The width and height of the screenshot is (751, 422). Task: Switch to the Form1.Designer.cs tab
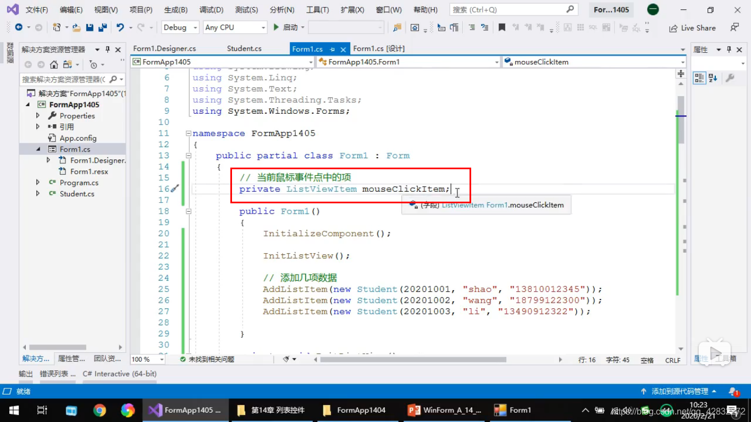[x=164, y=49]
